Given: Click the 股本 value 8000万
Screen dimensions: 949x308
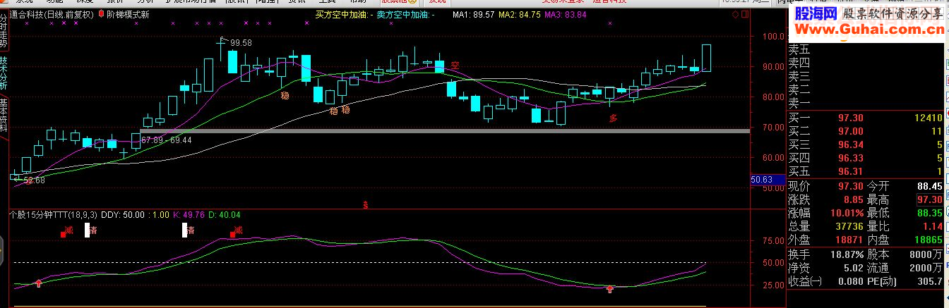Looking at the screenshot, I should pyautogui.click(x=927, y=254).
